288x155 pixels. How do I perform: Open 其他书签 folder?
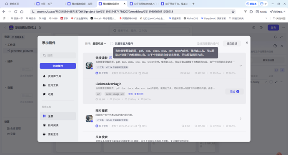point(279,18)
